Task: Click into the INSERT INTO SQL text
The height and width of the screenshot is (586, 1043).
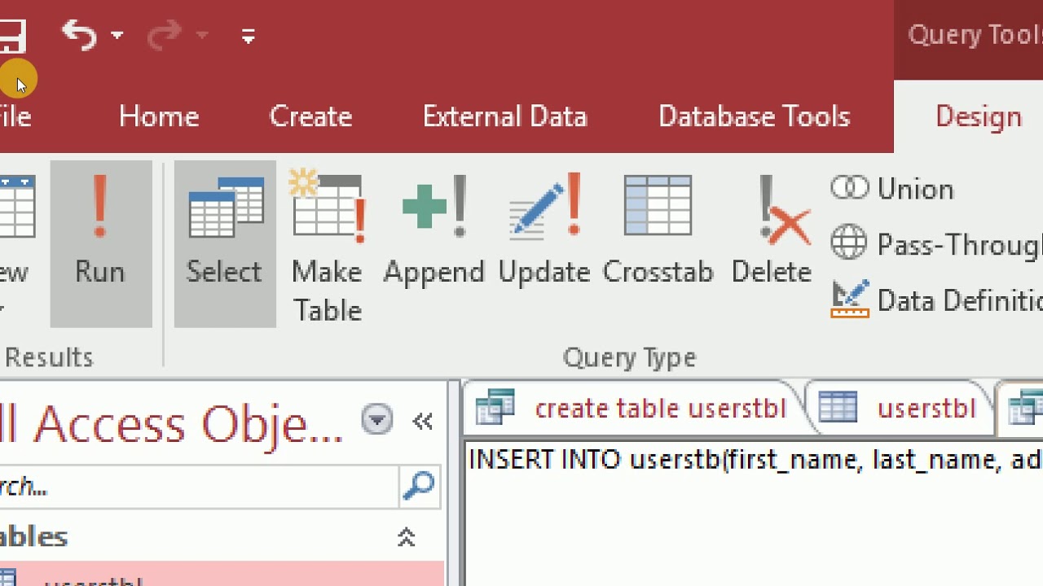Action: click(755, 460)
